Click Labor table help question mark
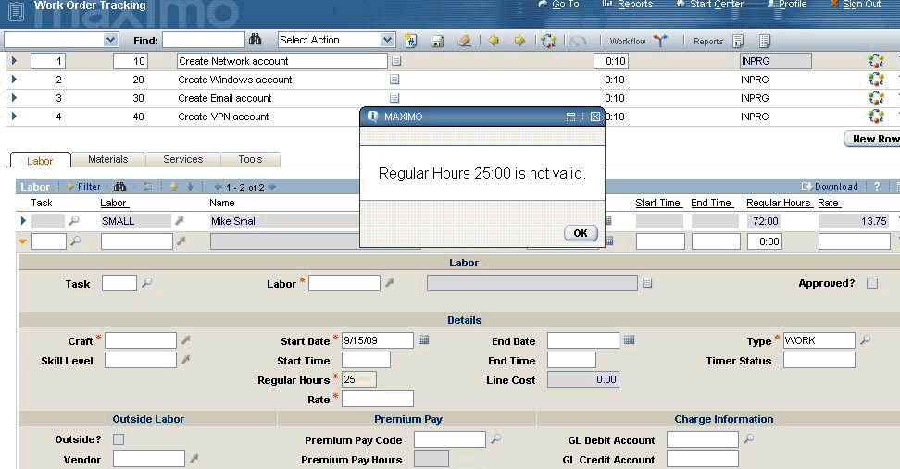Screen dimensions: 900x469 (x=877, y=186)
